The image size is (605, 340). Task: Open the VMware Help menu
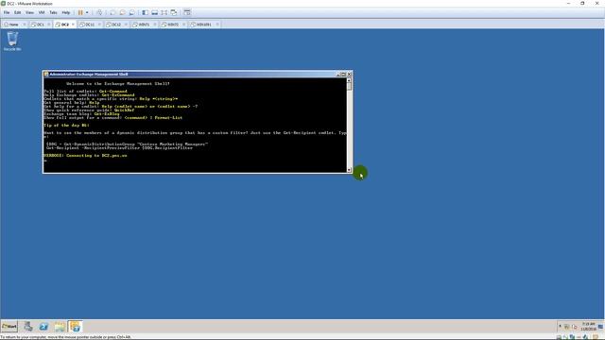point(66,12)
